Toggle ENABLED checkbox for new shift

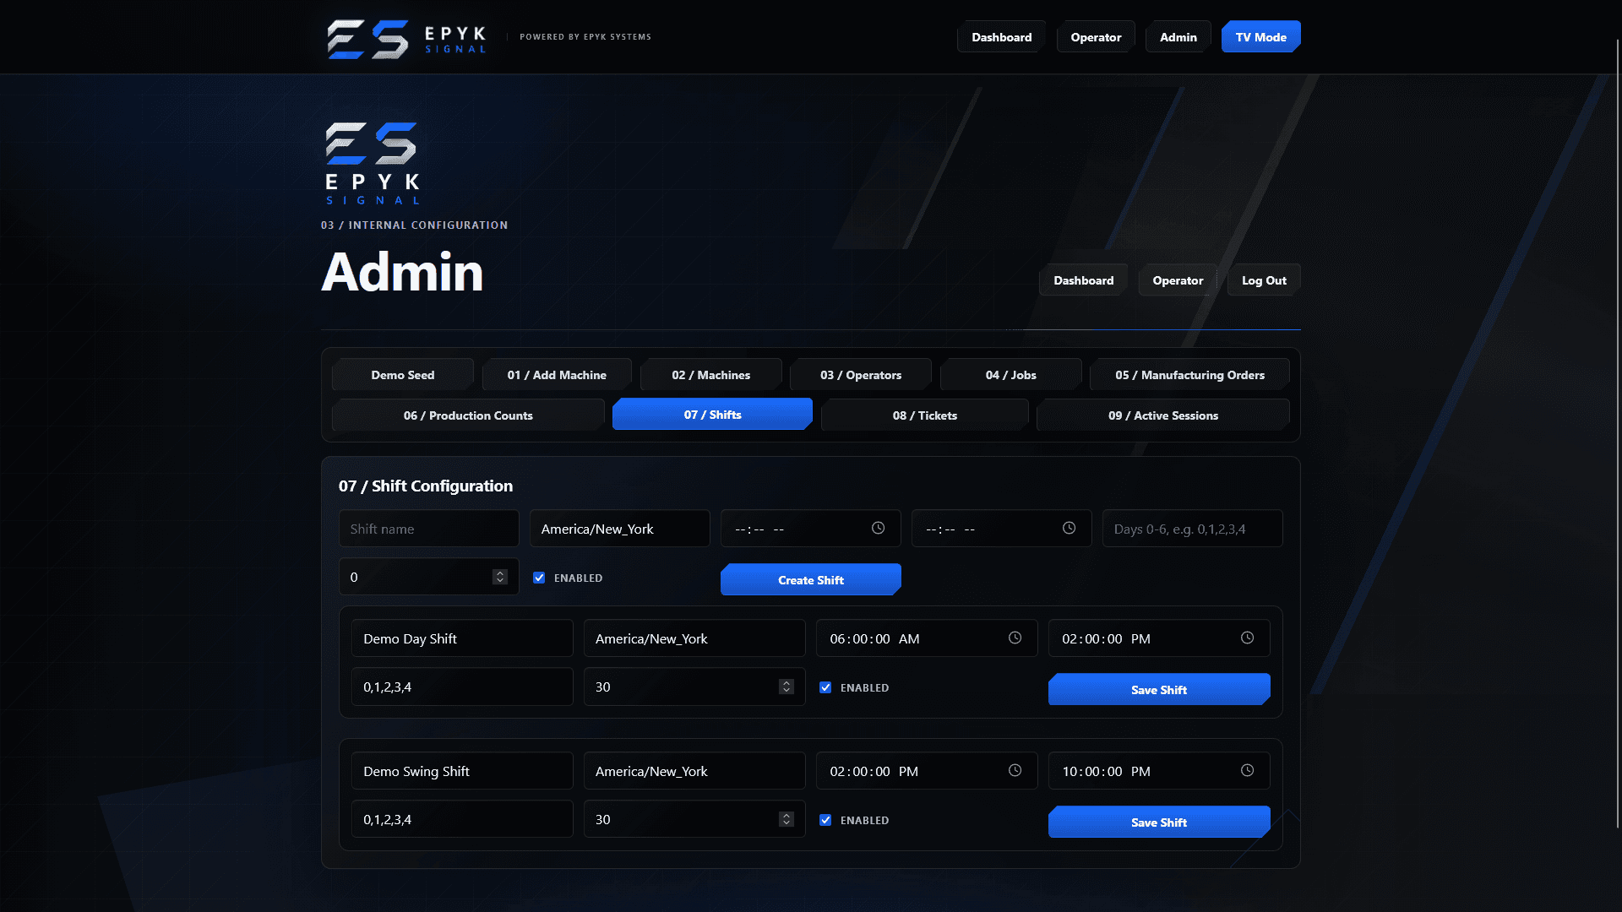pos(539,578)
